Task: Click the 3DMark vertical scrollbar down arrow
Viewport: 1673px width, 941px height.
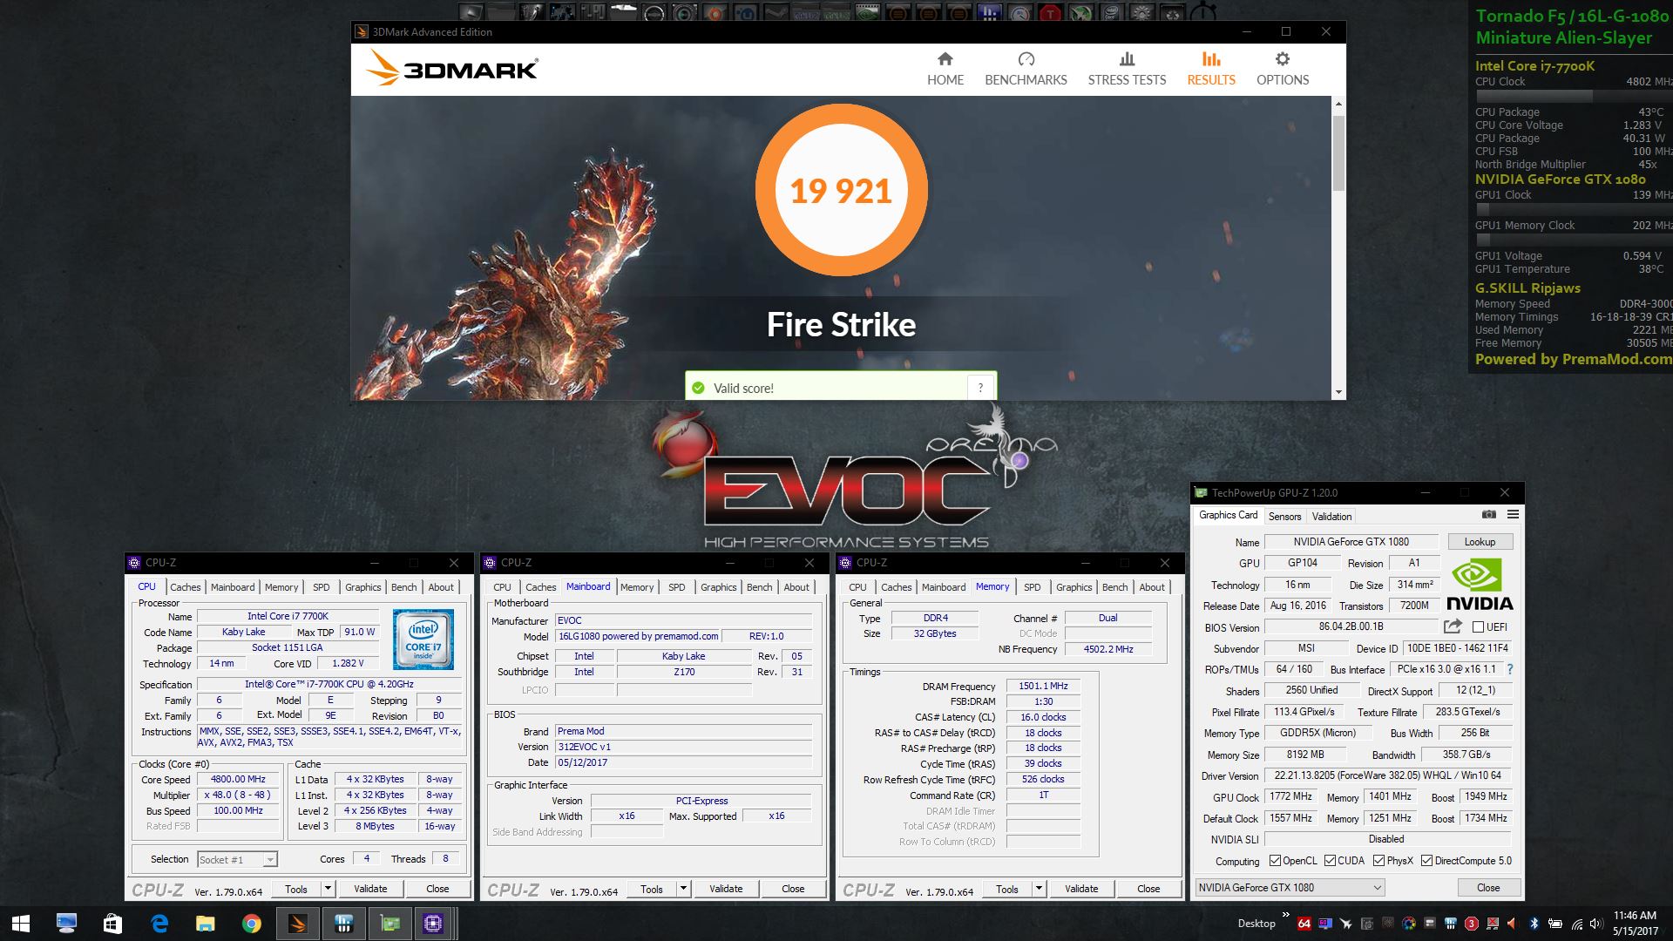Action: [1338, 393]
